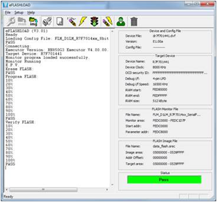
Task: Click the Image area address range
Action: (x=168, y=152)
